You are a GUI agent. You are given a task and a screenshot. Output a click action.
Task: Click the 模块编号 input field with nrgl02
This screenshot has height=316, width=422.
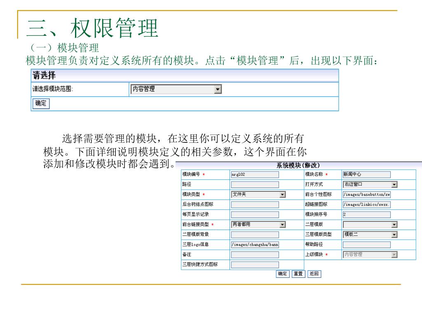point(255,174)
